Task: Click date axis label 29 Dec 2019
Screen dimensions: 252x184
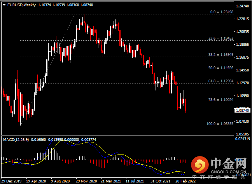Action: coord(11,181)
